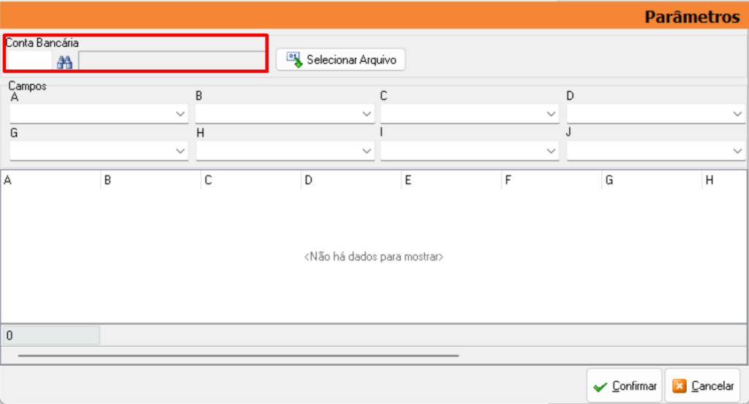The height and width of the screenshot is (404, 749).
Task: Open the field B dropdown
Action: [285, 113]
